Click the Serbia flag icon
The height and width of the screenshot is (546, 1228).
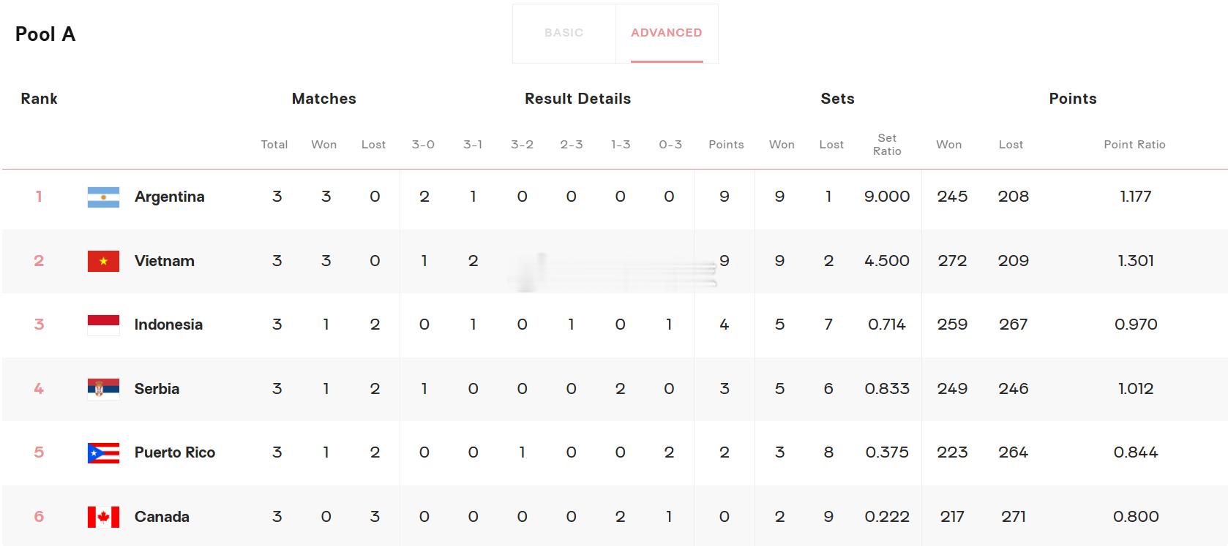click(103, 389)
